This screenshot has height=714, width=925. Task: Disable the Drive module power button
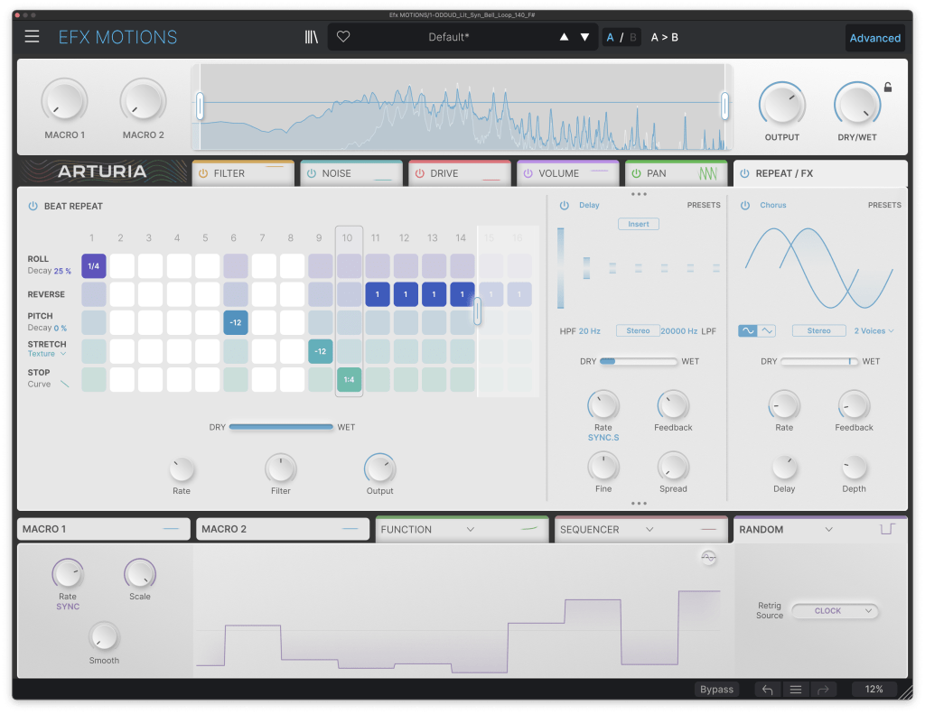point(419,173)
